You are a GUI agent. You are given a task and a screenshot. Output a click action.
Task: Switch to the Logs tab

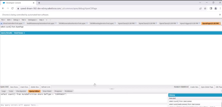point(4,91)
